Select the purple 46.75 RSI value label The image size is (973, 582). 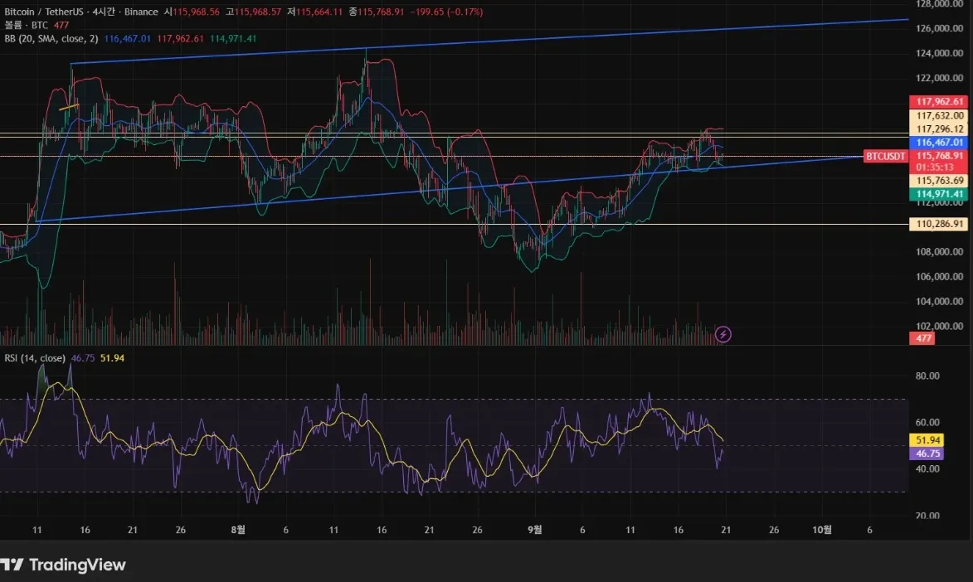[927, 453]
